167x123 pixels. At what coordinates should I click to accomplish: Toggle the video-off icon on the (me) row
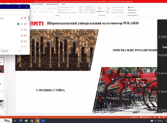[25, 18]
